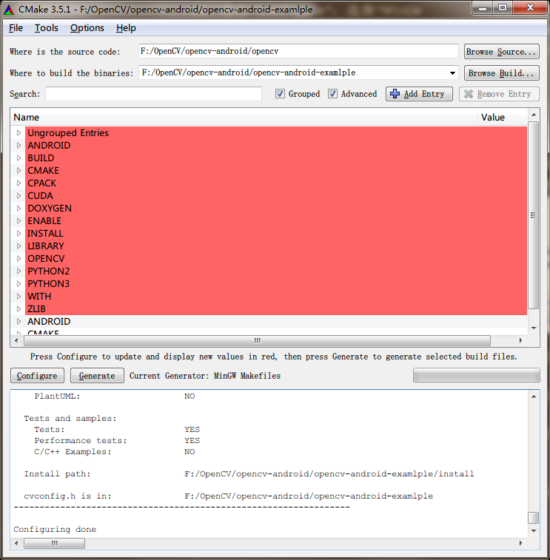This screenshot has height=560, width=550.
Task: Click the Browse Build button
Action: point(501,72)
